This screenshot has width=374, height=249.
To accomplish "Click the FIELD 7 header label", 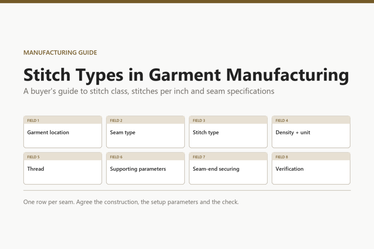I will [x=199, y=157].
